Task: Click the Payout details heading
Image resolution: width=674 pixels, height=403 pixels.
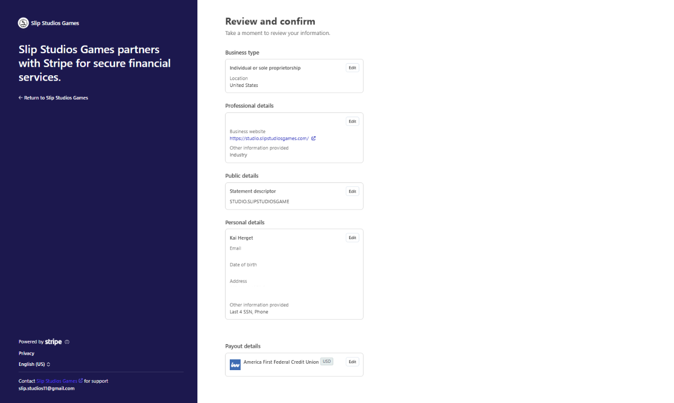Action: [243, 346]
